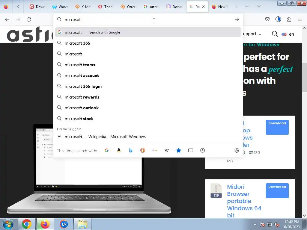The height and width of the screenshot is (230, 307).
Task: Open Midori Browser portable Windows 64 link
Action: coord(244,201)
